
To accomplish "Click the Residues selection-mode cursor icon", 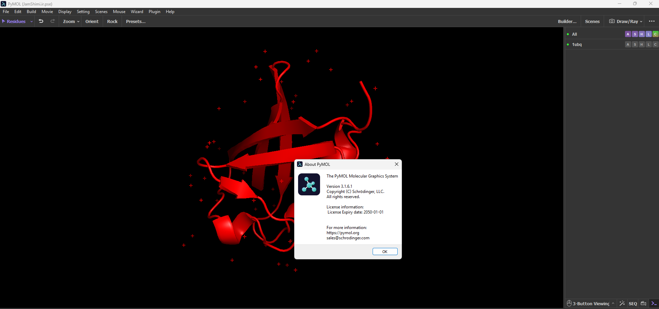I will coord(3,21).
